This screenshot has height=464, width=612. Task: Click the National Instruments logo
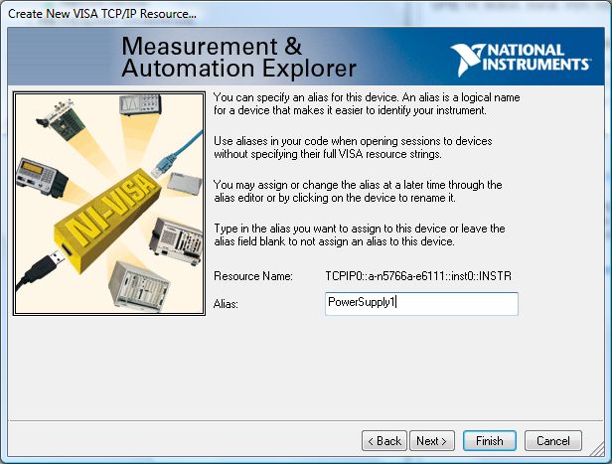pyautogui.click(x=521, y=60)
